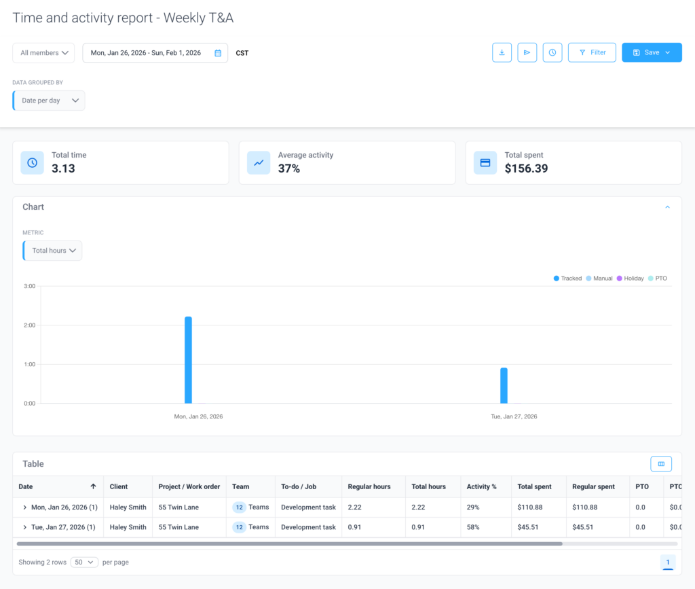Click the Save button
Screen dimensions: 695x589
point(651,52)
